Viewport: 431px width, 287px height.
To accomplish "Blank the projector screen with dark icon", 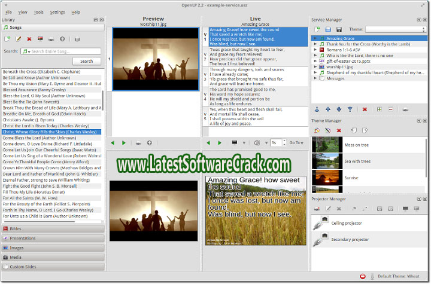I will [405, 209].
